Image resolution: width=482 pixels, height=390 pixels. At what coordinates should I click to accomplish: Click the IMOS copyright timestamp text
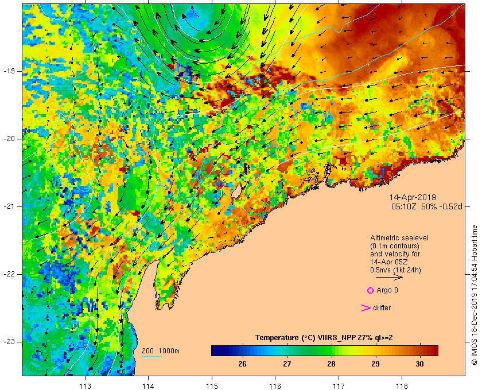(x=475, y=295)
